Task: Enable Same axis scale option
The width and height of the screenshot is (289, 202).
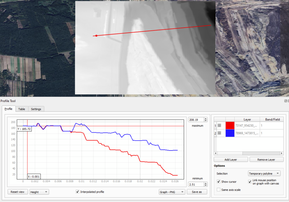Action: point(218,190)
